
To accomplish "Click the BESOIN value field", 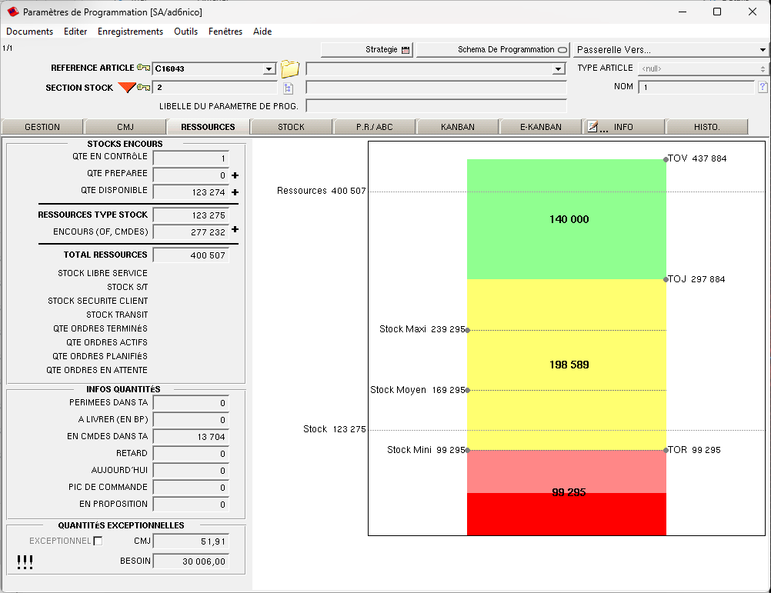I will (x=191, y=561).
